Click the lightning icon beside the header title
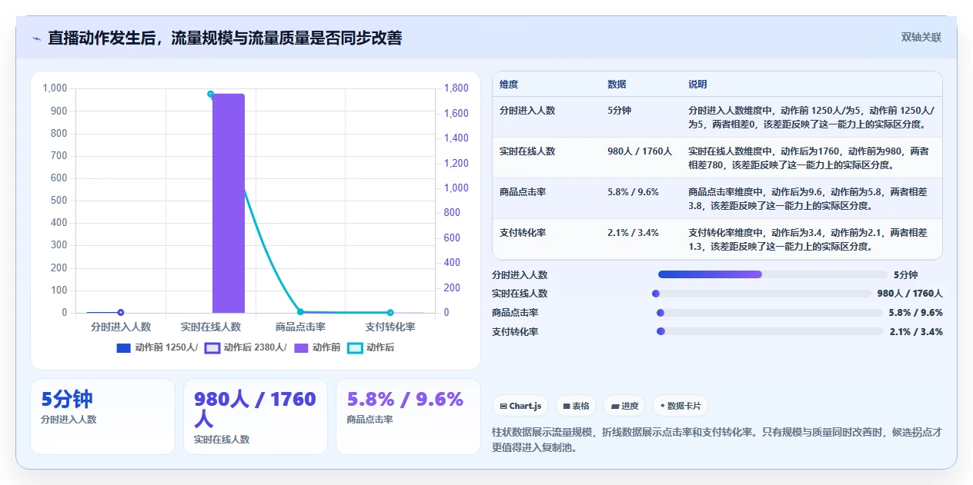The image size is (973, 485). (x=36, y=38)
